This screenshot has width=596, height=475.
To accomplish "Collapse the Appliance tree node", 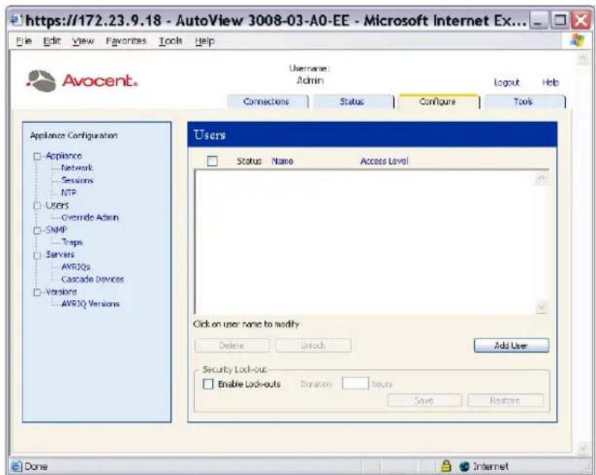I will [37, 156].
